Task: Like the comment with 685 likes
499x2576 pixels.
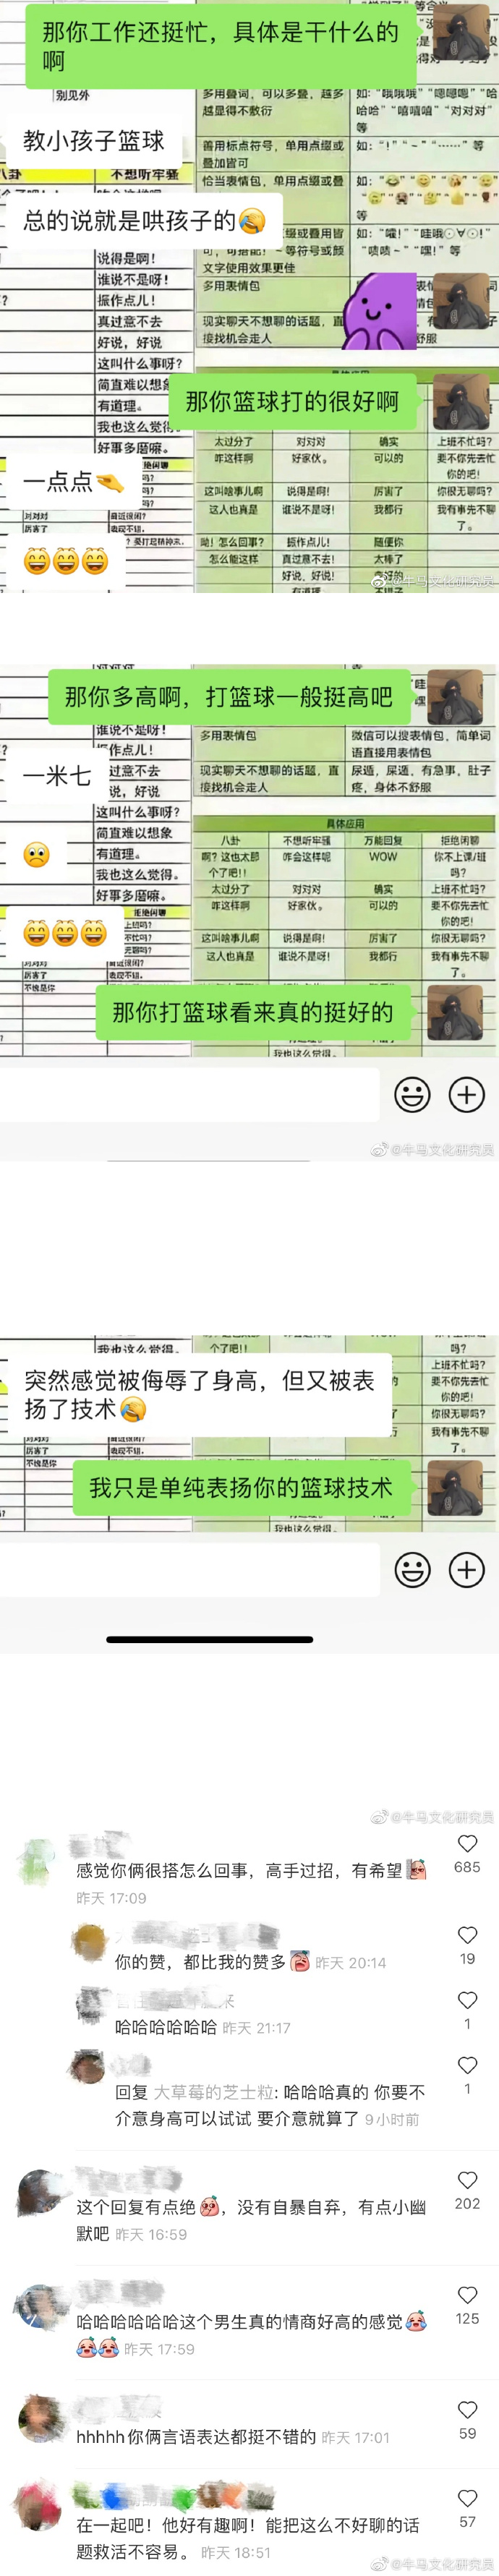Action: click(x=467, y=1844)
